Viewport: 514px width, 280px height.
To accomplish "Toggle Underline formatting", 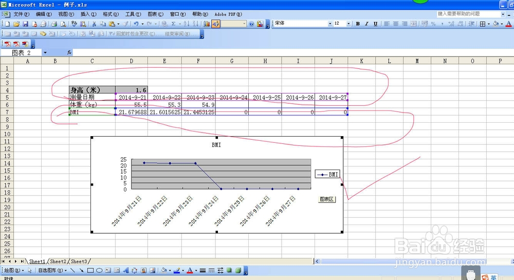I will (x=375, y=24).
